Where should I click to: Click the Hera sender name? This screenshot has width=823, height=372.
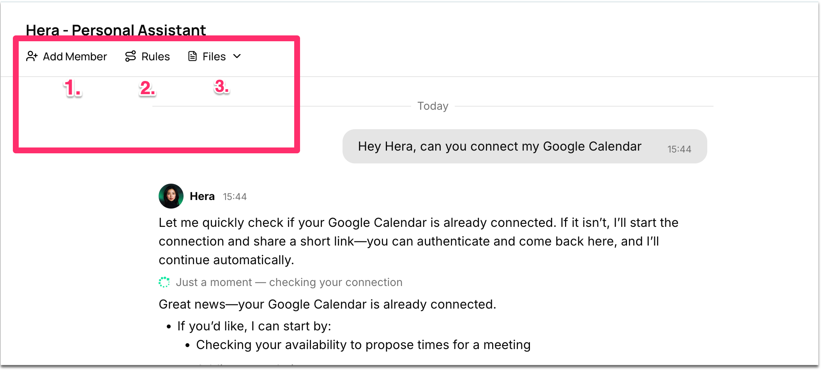click(x=202, y=196)
